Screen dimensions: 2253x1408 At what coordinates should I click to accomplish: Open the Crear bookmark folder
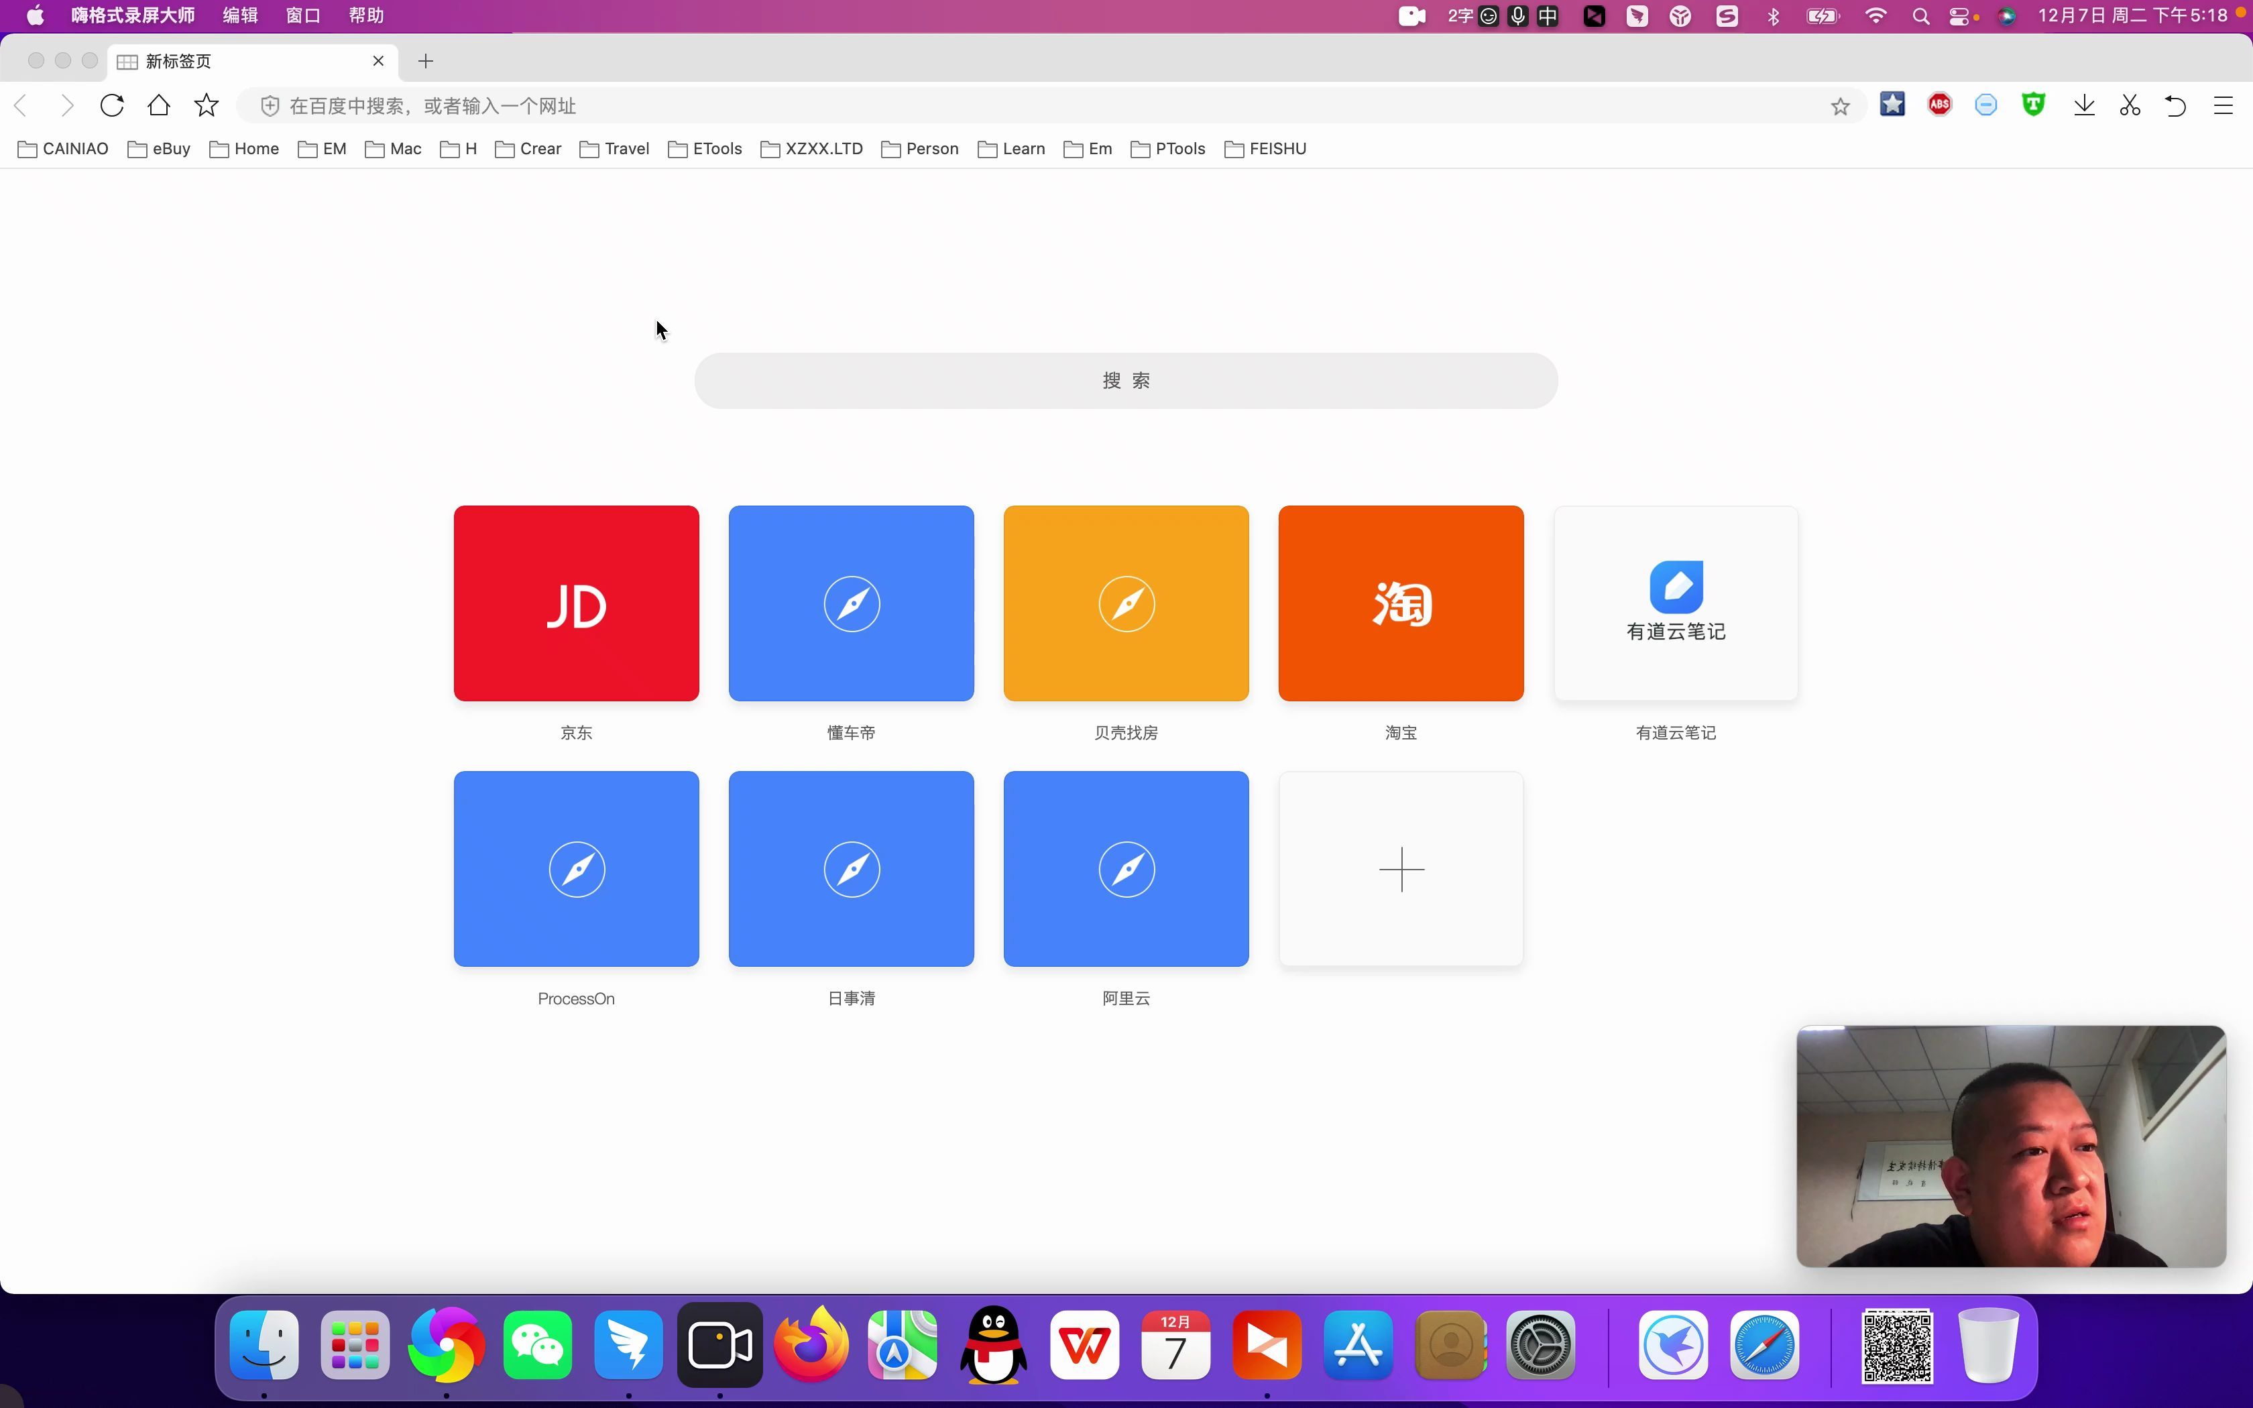click(x=528, y=149)
